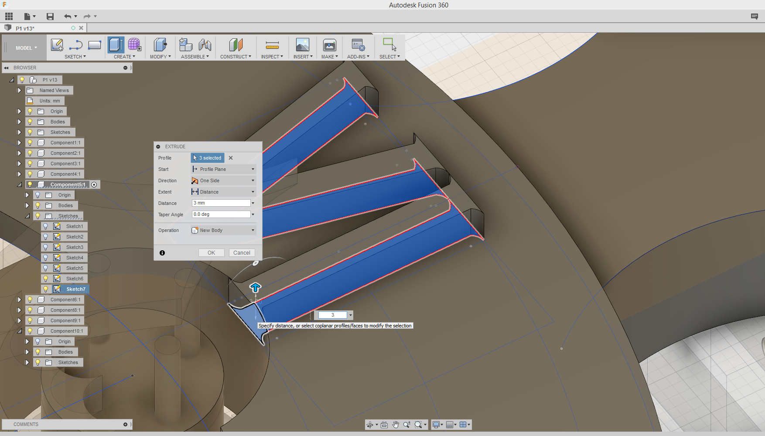Screen dimensions: 765x436
Task: Open the Extent Distance dropdown
Action: [223, 192]
